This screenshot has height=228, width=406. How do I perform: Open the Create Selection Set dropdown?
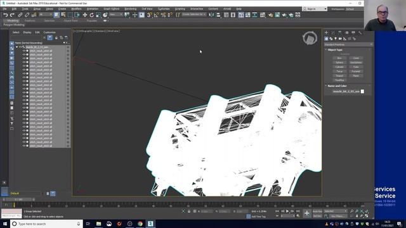[x=194, y=15]
